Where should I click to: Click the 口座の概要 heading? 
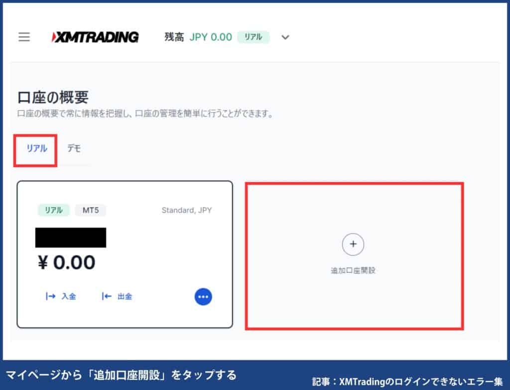[53, 97]
